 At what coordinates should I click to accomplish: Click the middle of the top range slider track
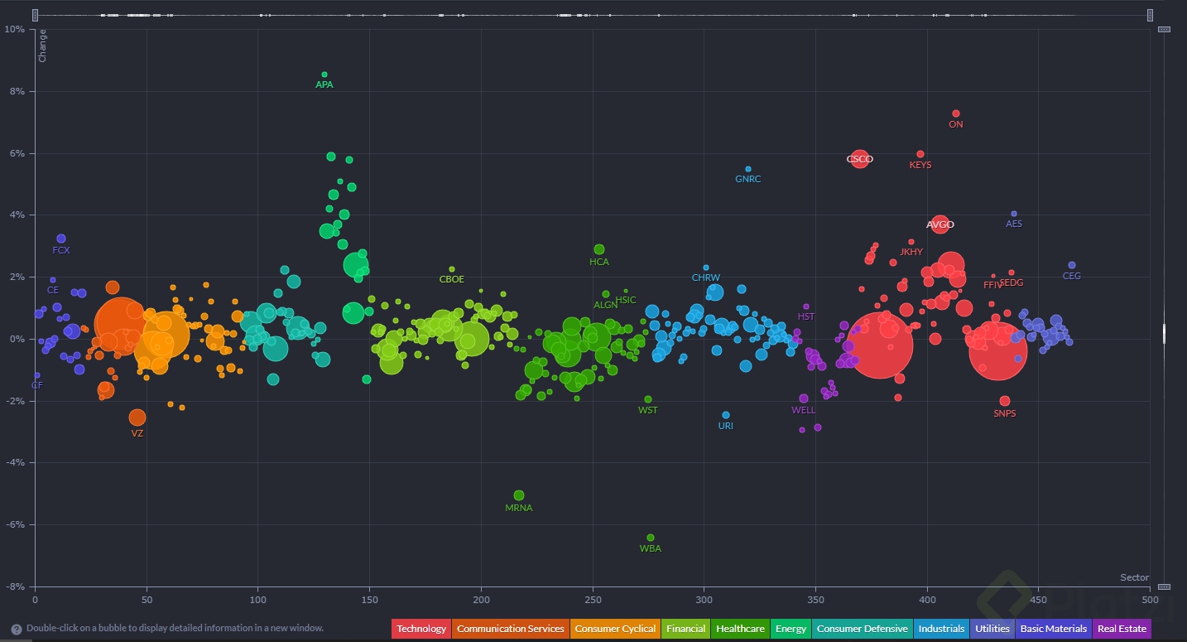593,14
